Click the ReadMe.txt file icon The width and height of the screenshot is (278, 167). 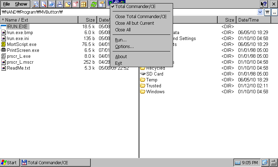coord(3,68)
